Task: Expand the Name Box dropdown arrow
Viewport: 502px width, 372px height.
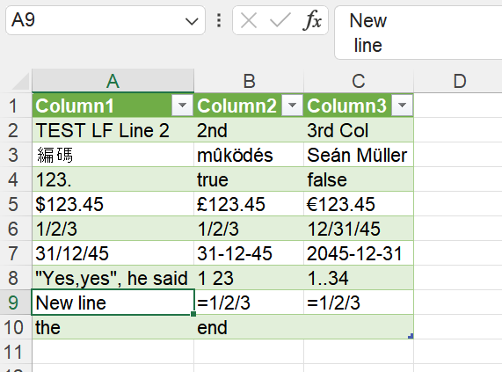Action: point(192,21)
